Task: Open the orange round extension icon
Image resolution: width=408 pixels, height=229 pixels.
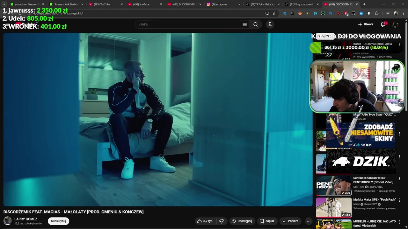Action: coord(300,13)
